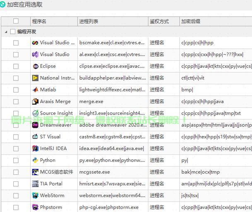Check the Matlab row checkbox

(x=16, y=90)
